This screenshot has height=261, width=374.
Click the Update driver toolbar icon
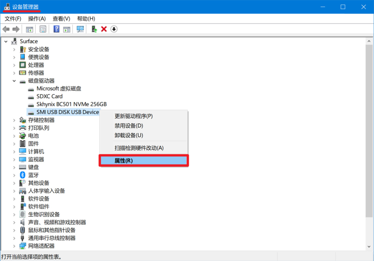(x=94, y=29)
